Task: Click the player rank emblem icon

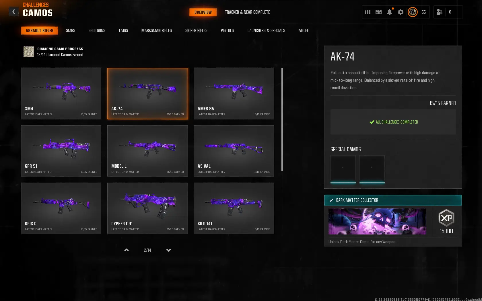Action: pos(413,12)
